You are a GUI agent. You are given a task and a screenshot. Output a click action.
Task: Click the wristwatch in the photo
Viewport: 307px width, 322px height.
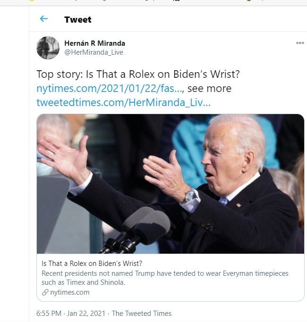[190, 197]
